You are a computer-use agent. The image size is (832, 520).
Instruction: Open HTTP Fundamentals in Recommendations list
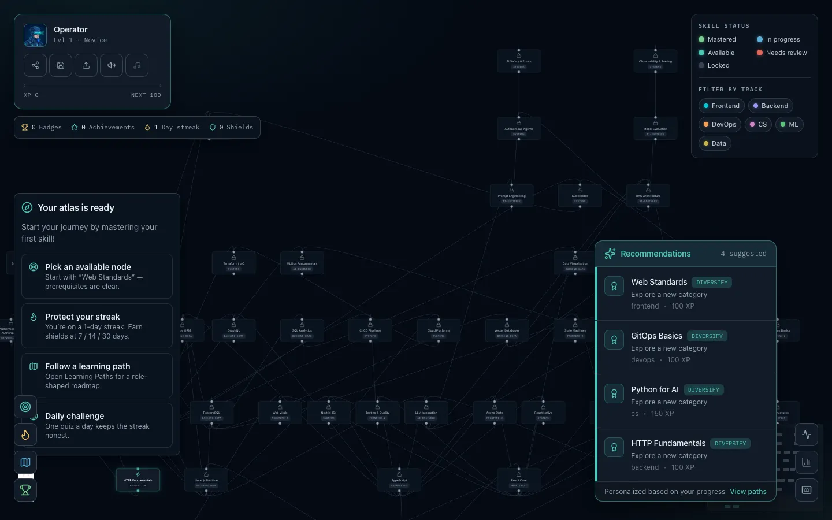[686, 455]
